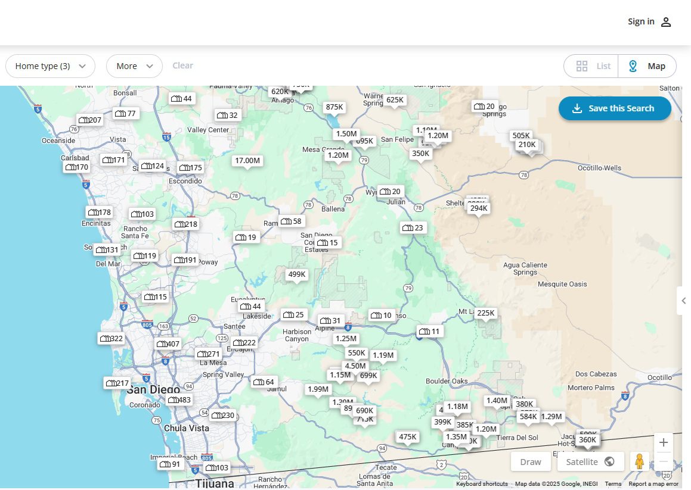Open the 64 homes cluster near Jamul

263,382
